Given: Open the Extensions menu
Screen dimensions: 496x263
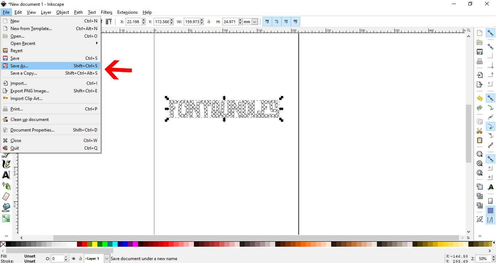Looking at the screenshot, I should click(127, 12).
